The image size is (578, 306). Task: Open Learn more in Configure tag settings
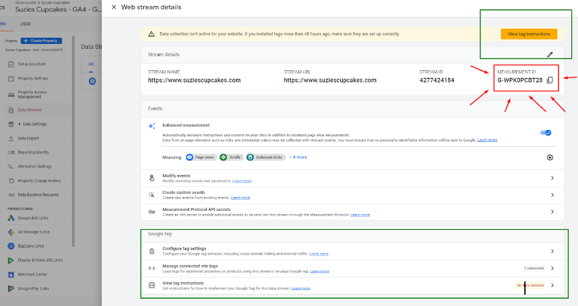[319, 254]
